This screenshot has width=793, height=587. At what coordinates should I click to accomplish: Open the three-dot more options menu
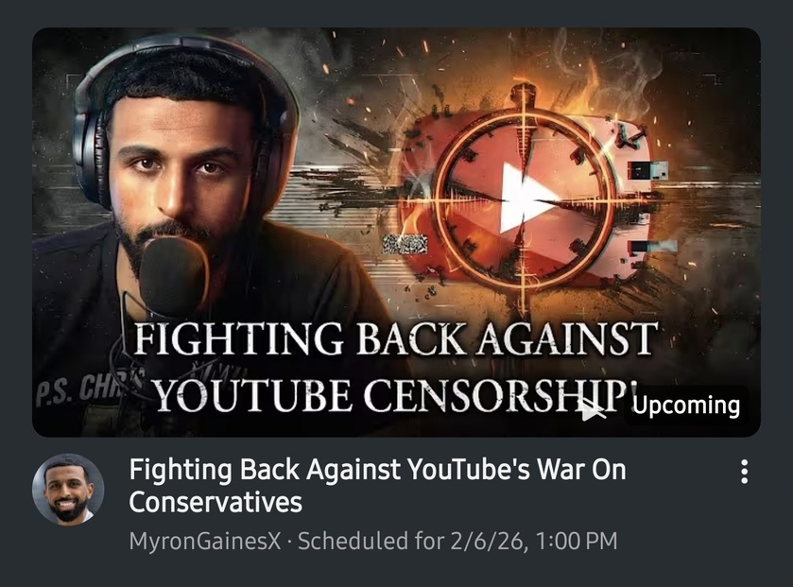(x=744, y=472)
